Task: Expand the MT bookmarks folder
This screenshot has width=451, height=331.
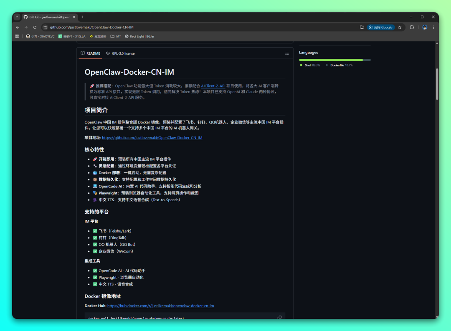Action: point(116,36)
